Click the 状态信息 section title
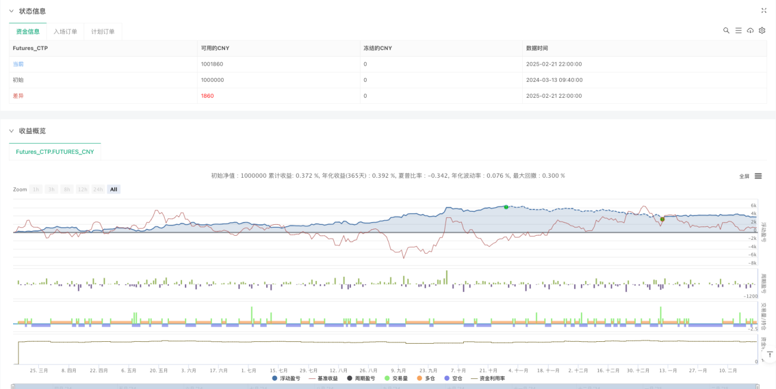This screenshot has height=389, width=776. [x=32, y=11]
